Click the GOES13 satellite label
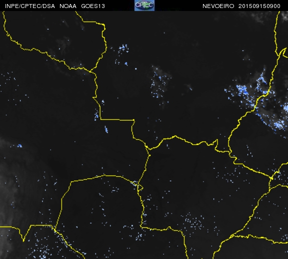 point(93,6)
